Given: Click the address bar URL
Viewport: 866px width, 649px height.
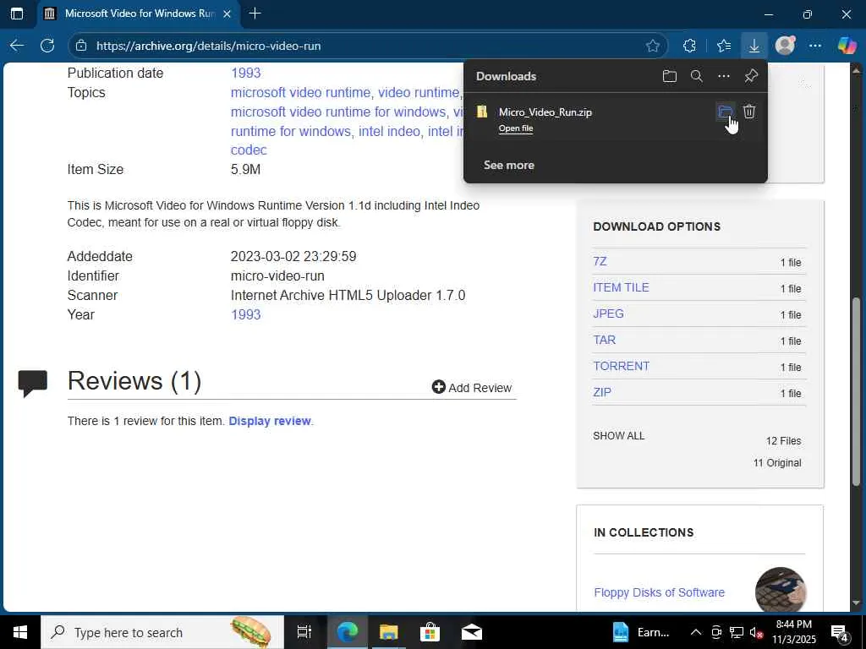Looking at the screenshot, I should pyautogui.click(x=208, y=46).
